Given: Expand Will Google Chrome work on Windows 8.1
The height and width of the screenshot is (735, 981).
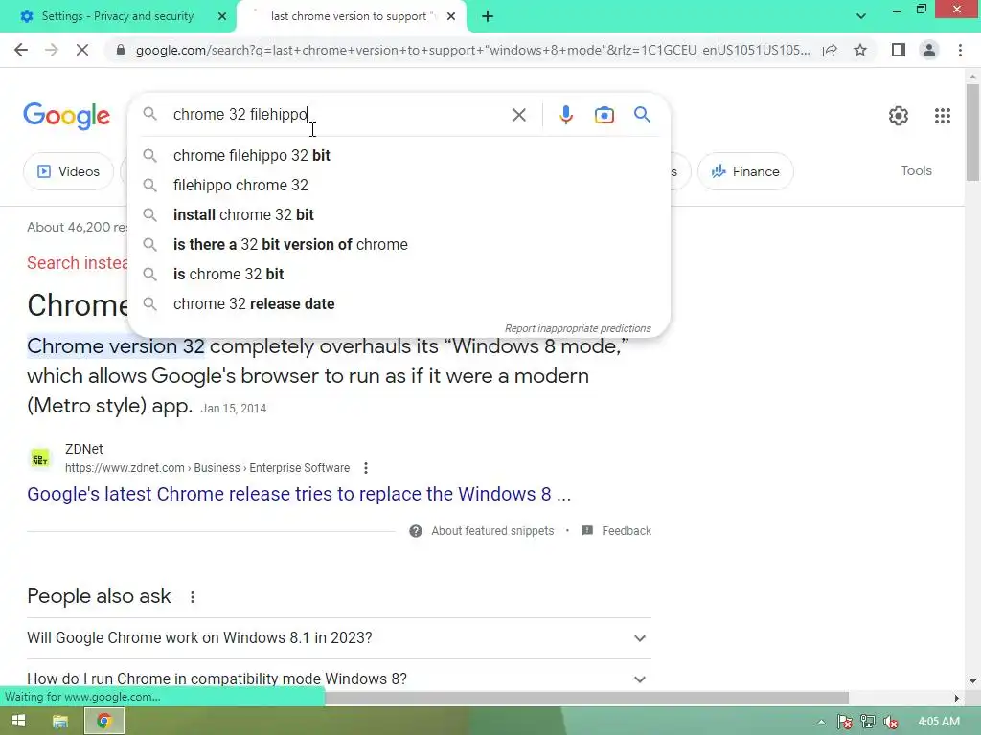Looking at the screenshot, I should (x=338, y=638).
